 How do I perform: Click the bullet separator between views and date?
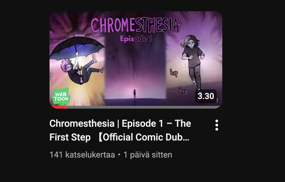pyautogui.click(x=119, y=155)
